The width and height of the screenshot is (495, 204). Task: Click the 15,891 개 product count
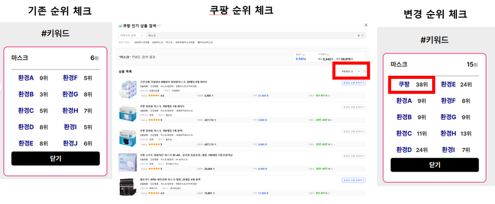coord(210,193)
